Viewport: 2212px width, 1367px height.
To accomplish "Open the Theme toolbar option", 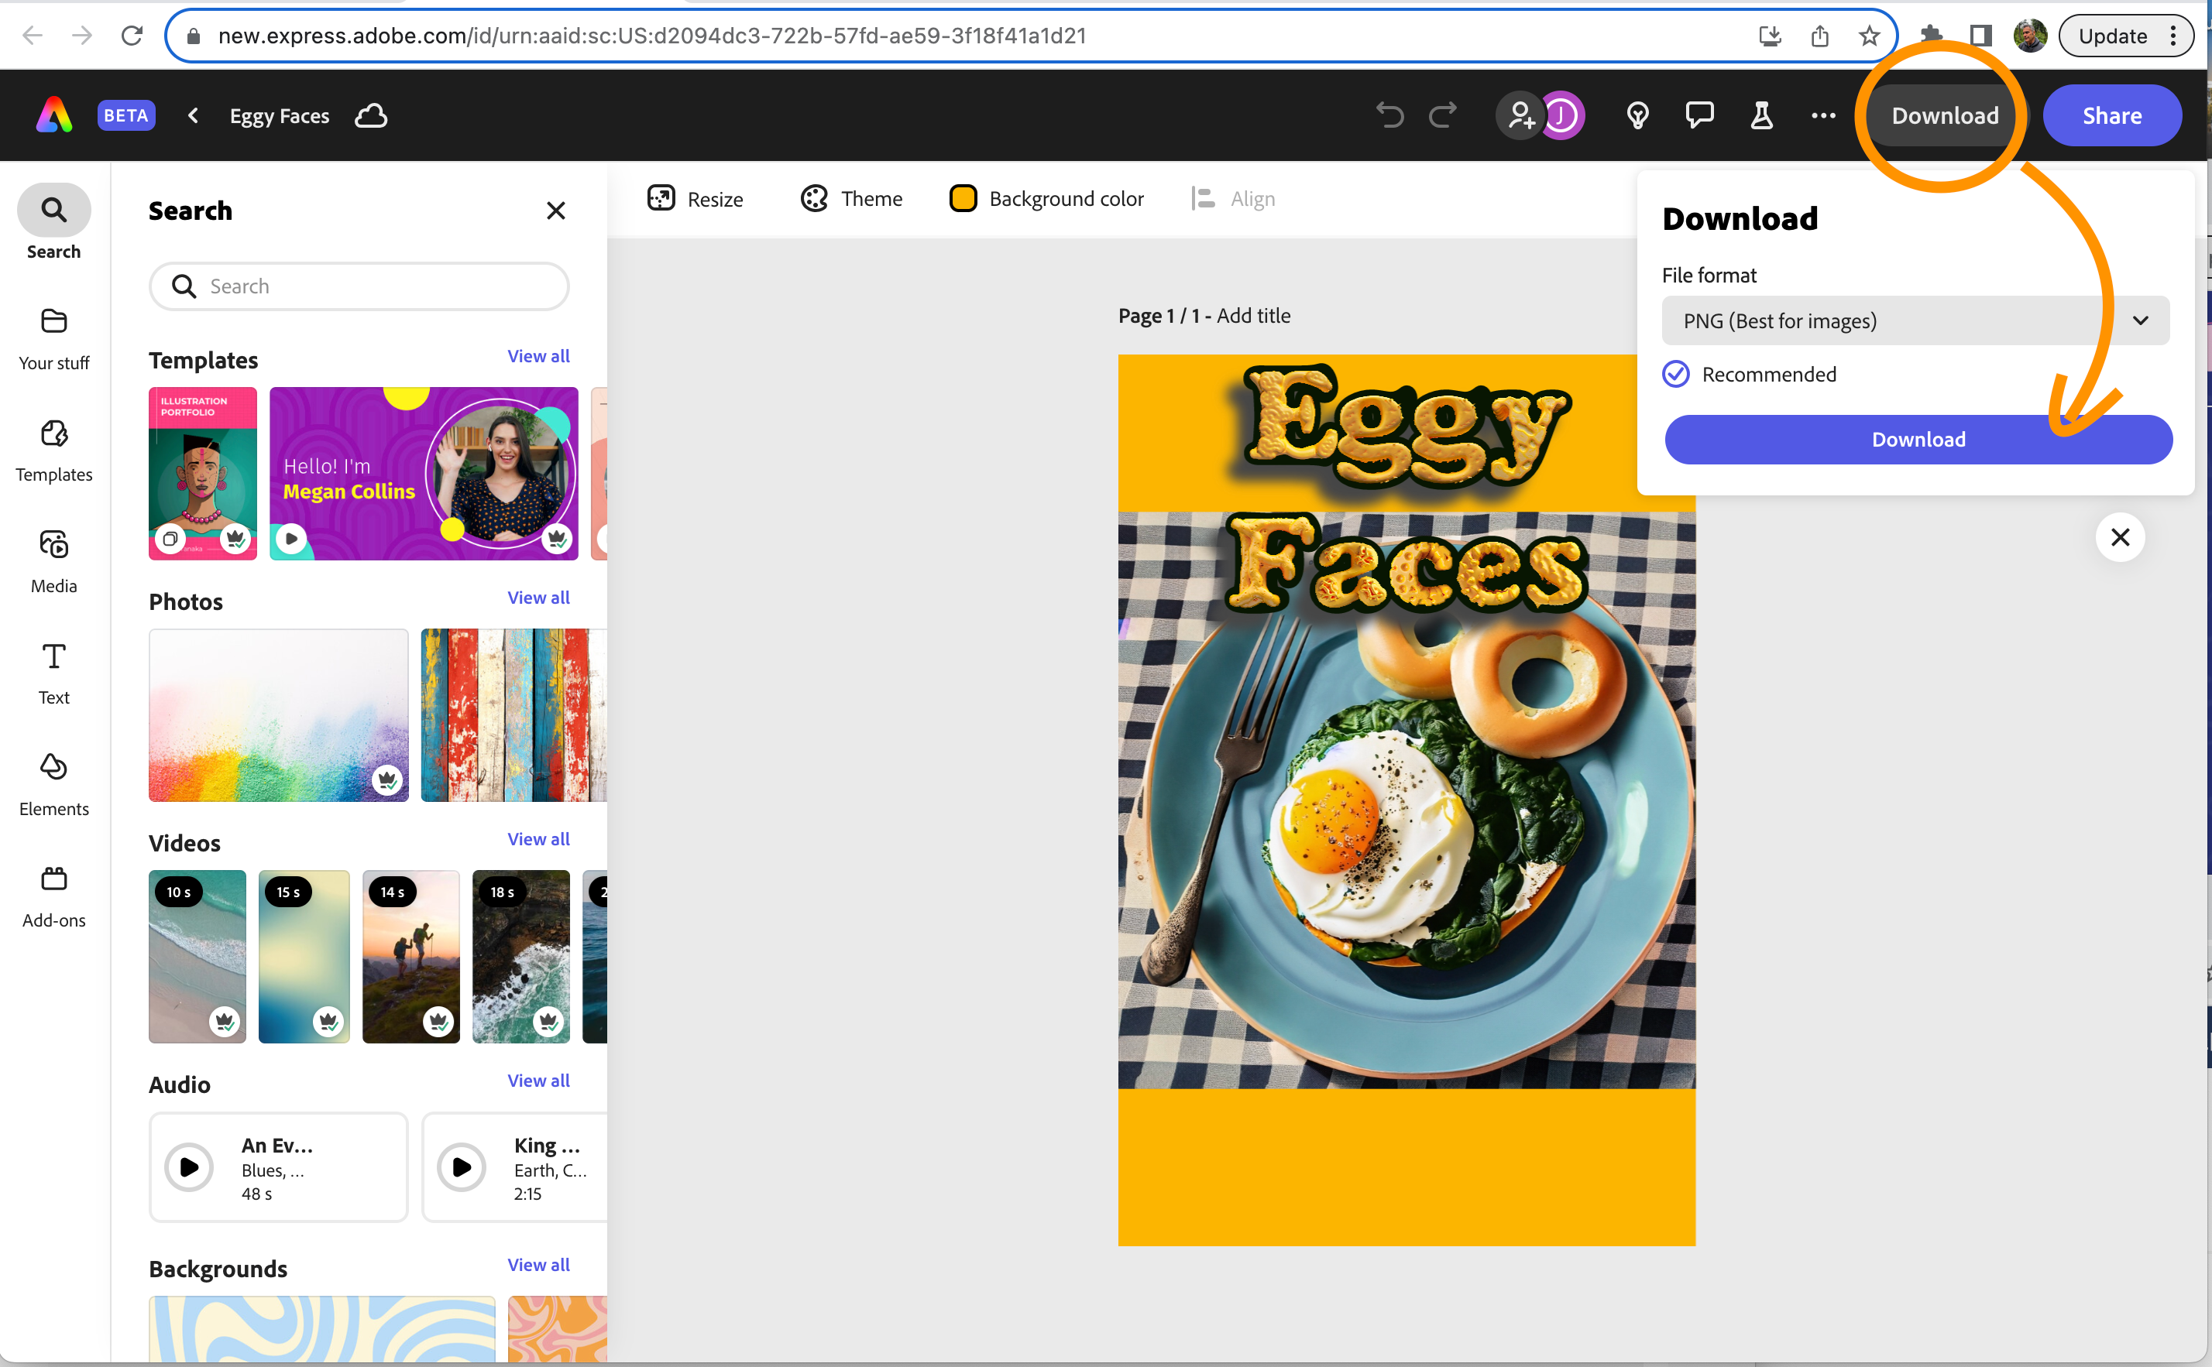I will (x=851, y=199).
